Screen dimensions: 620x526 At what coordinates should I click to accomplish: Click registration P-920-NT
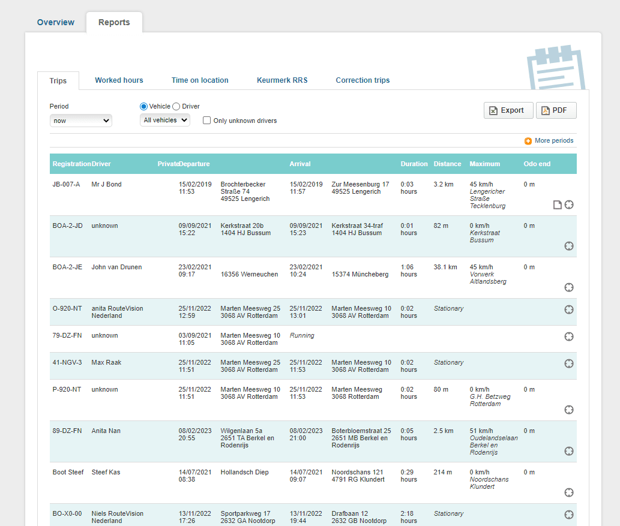(x=67, y=390)
